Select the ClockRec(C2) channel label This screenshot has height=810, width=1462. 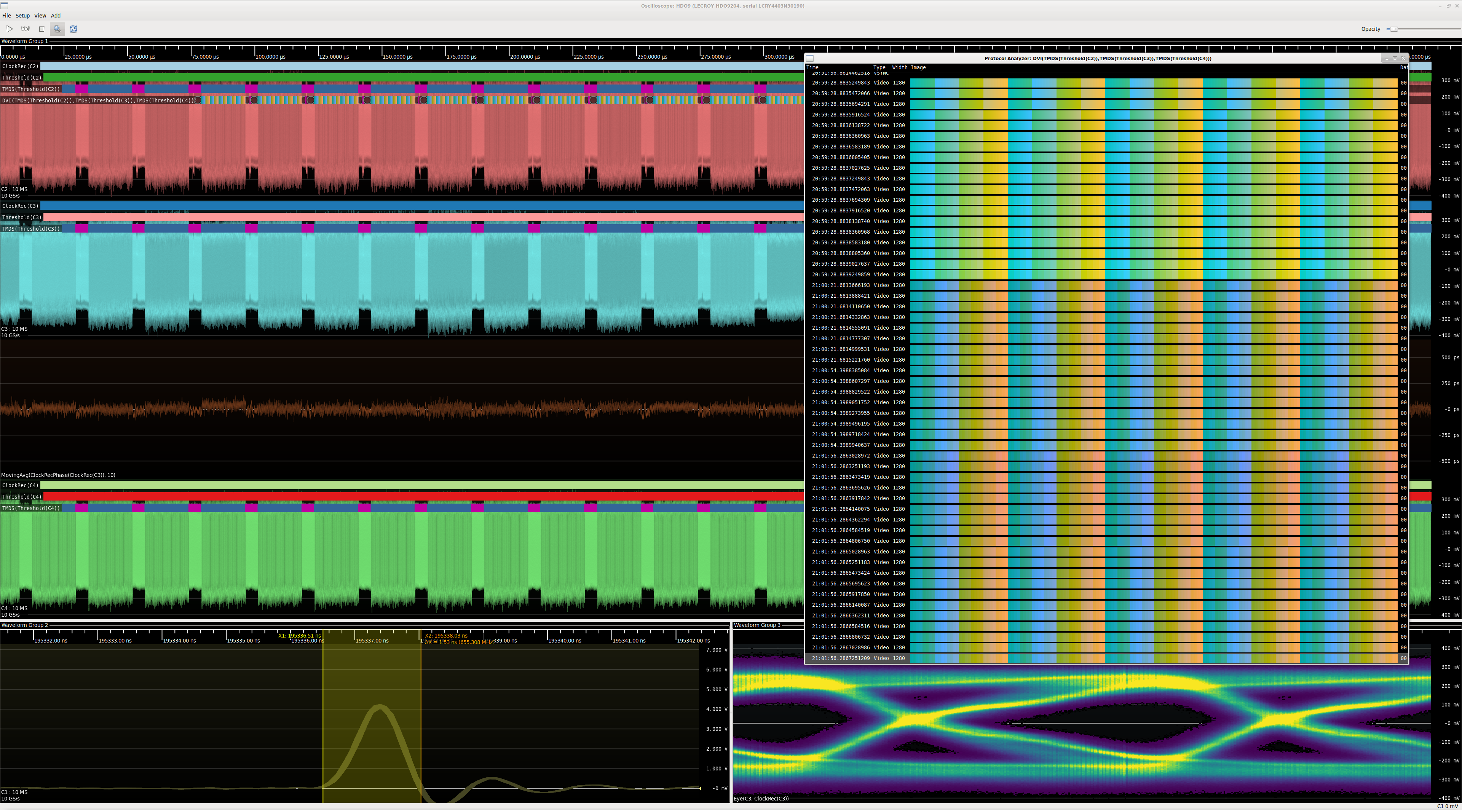click(x=21, y=66)
